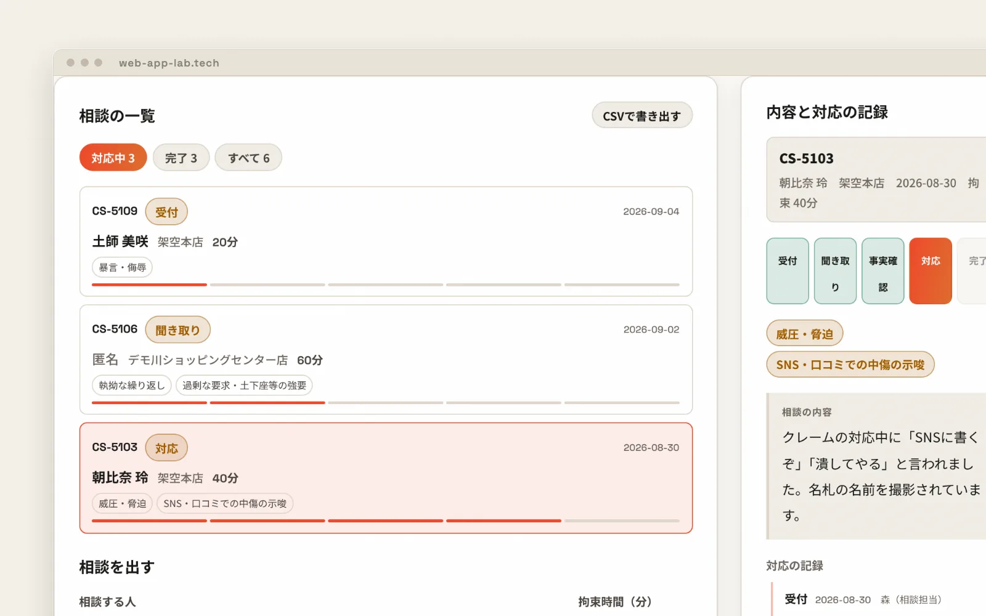The image size is (986, 616).
Task: Click the orange 威圧・脅迫 tag in detail panel
Action: pos(805,334)
